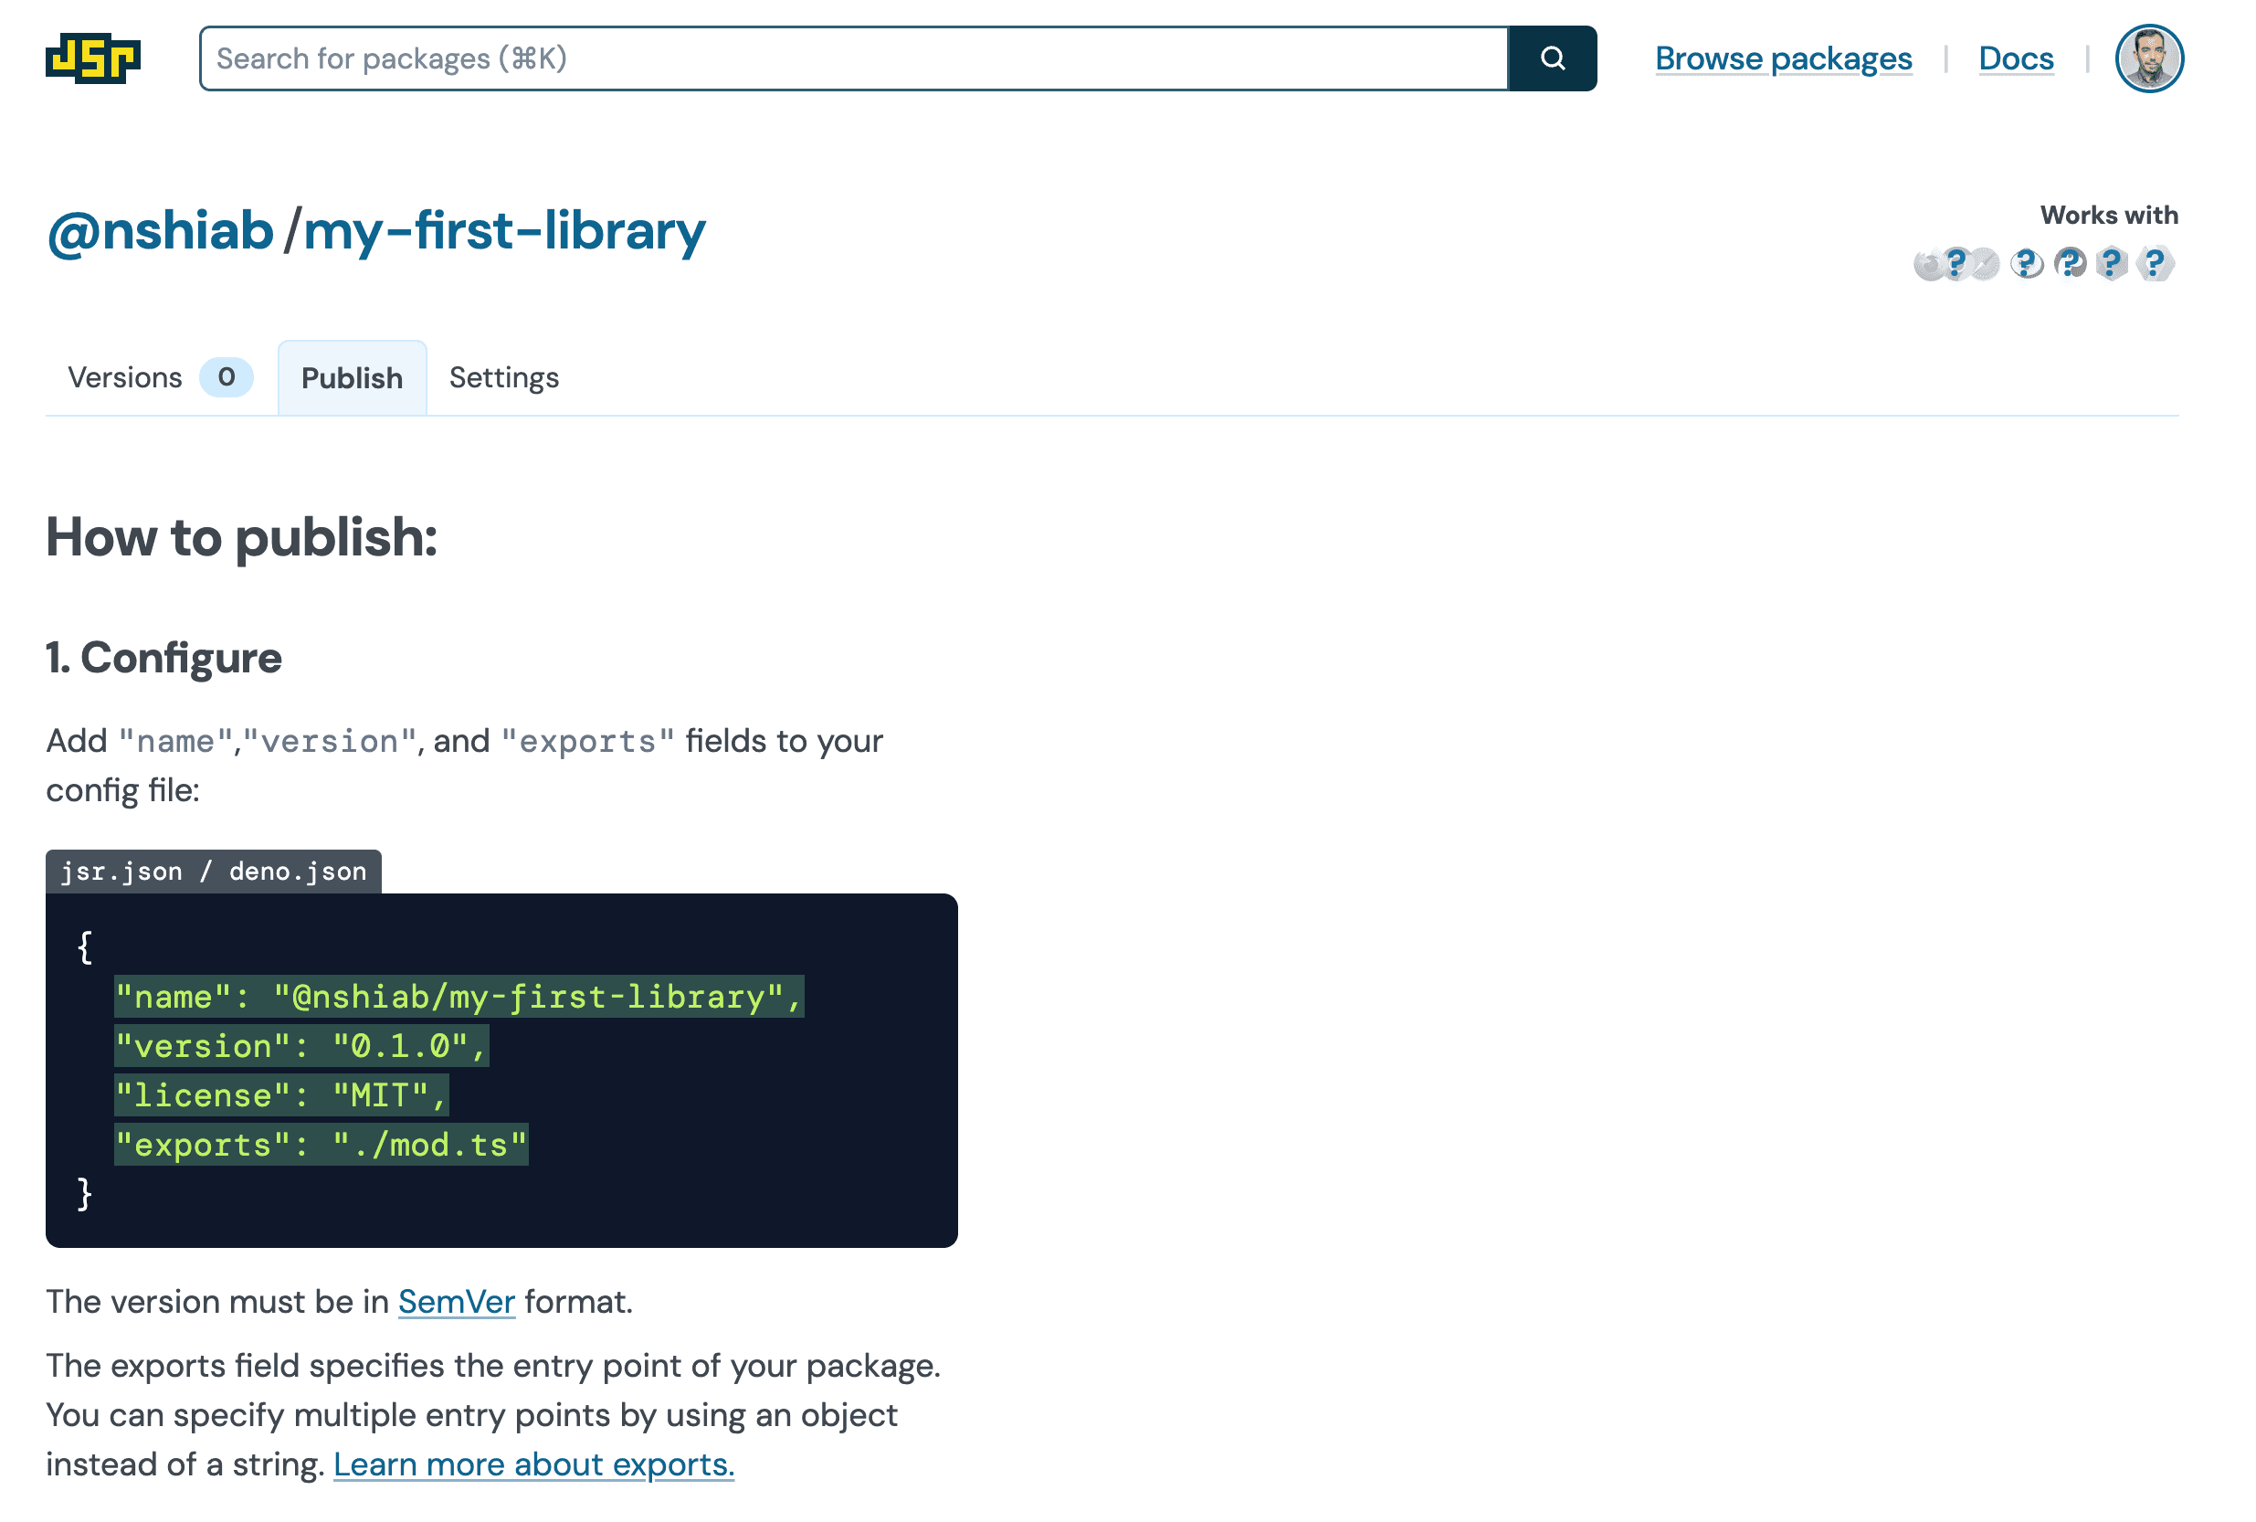This screenshot has width=2256, height=1522.
Task: Click the jsr.json / deno.json file label
Action: (214, 871)
